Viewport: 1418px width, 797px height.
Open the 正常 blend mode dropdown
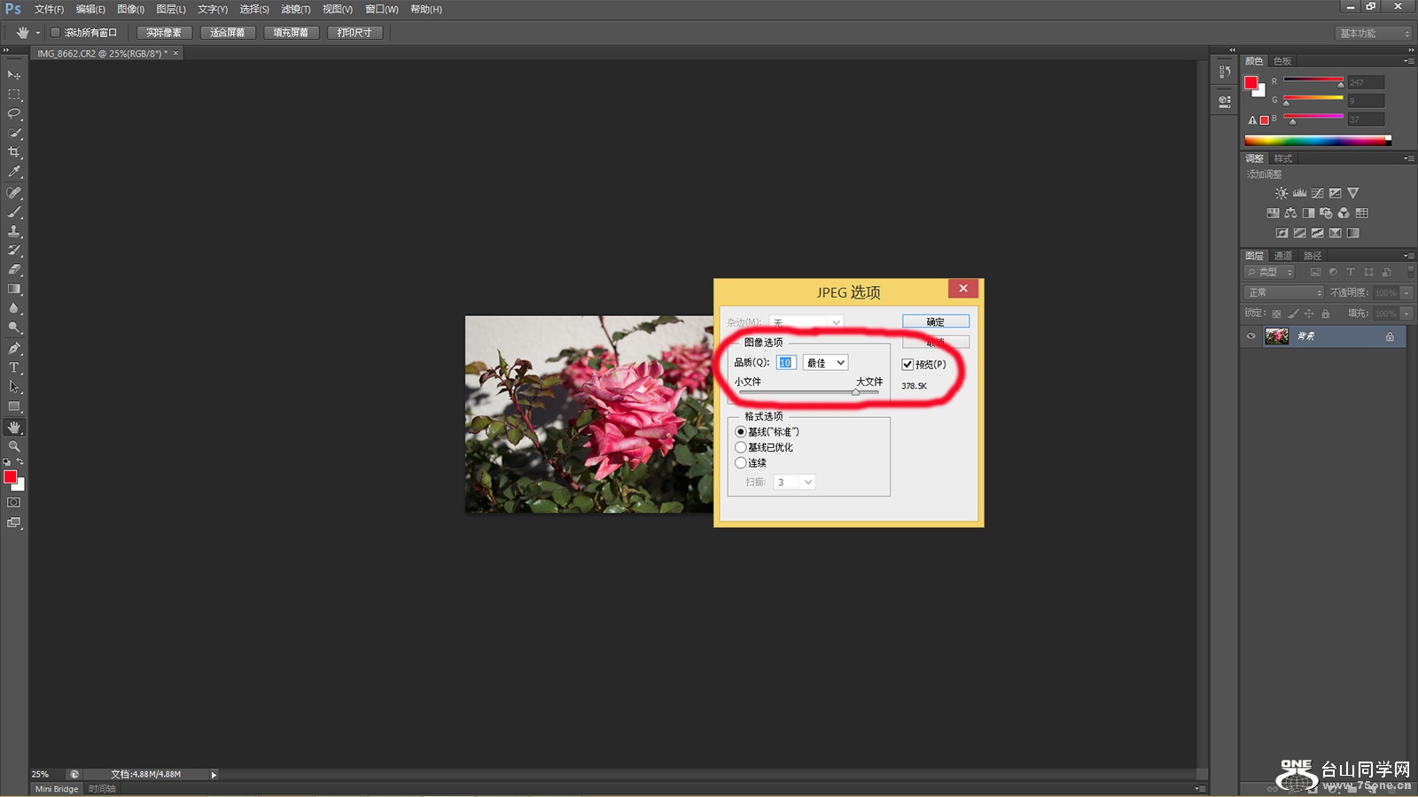(x=1284, y=292)
